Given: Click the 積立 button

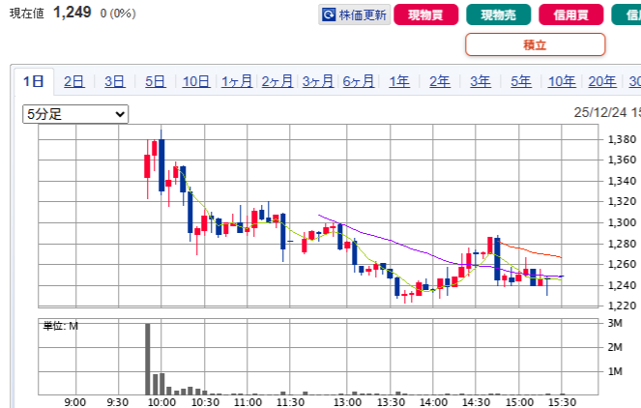Looking at the screenshot, I should point(535,44).
